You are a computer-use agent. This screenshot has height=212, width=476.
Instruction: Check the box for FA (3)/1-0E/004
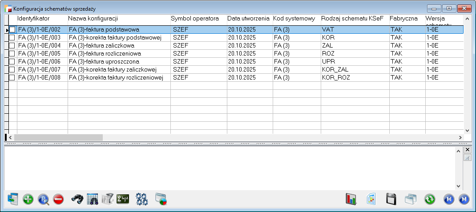tap(12, 45)
